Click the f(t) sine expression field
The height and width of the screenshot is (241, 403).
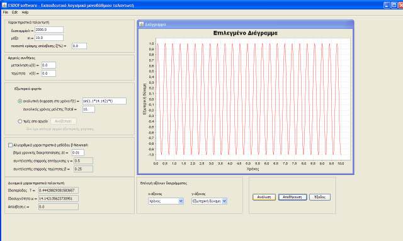pos(105,101)
